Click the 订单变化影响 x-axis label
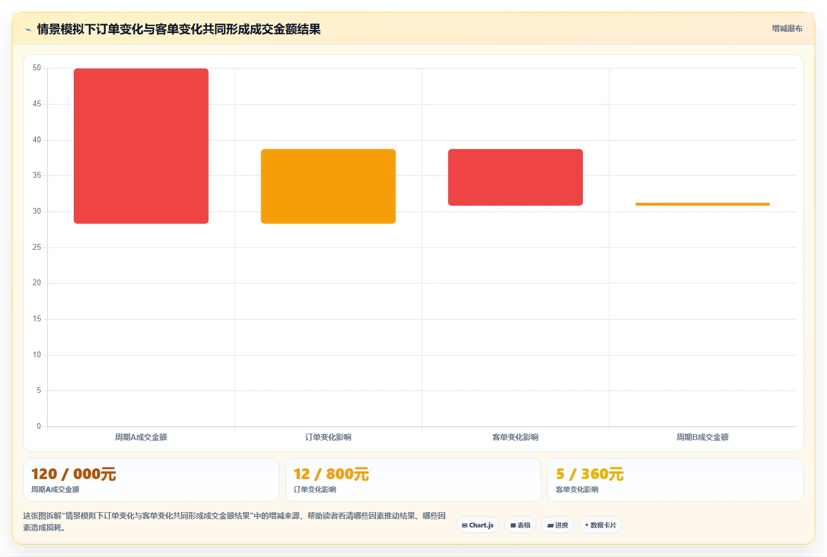 coord(328,437)
